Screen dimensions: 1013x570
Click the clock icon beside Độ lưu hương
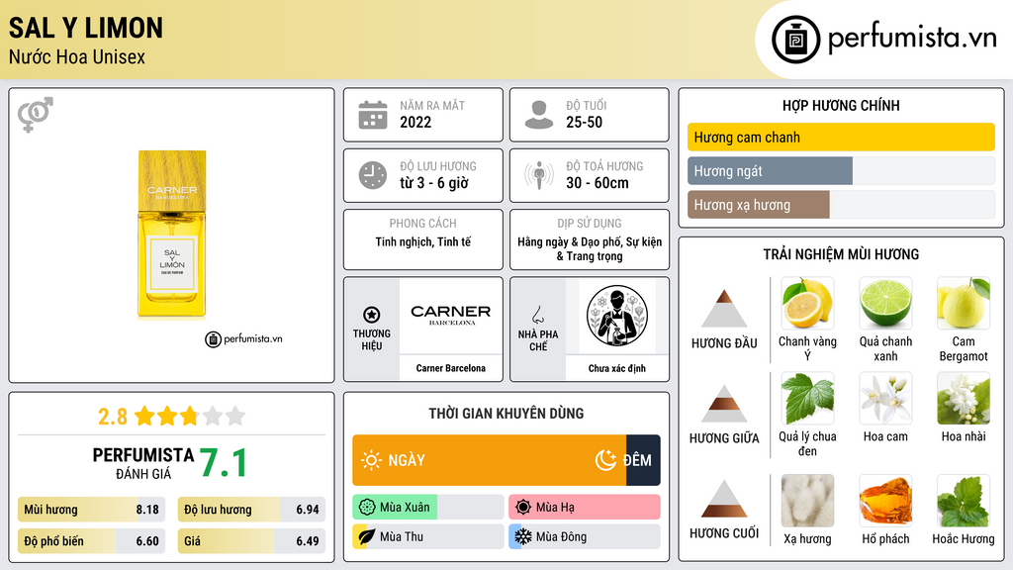[373, 176]
